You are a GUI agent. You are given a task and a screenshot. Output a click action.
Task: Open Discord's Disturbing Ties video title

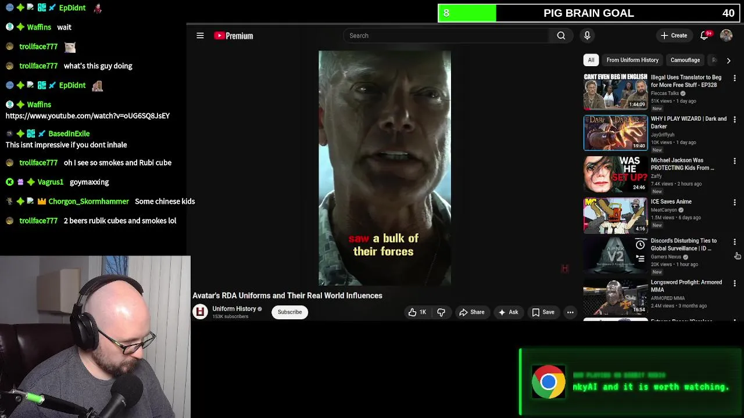coord(684,244)
